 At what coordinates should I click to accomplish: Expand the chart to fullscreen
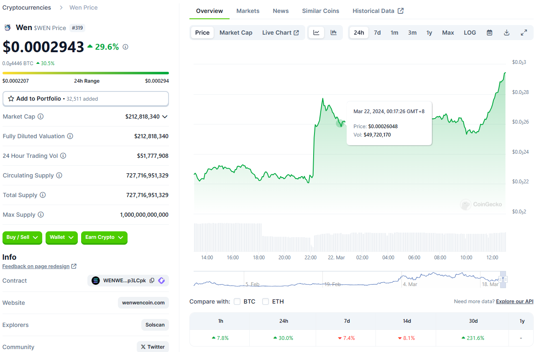(524, 33)
